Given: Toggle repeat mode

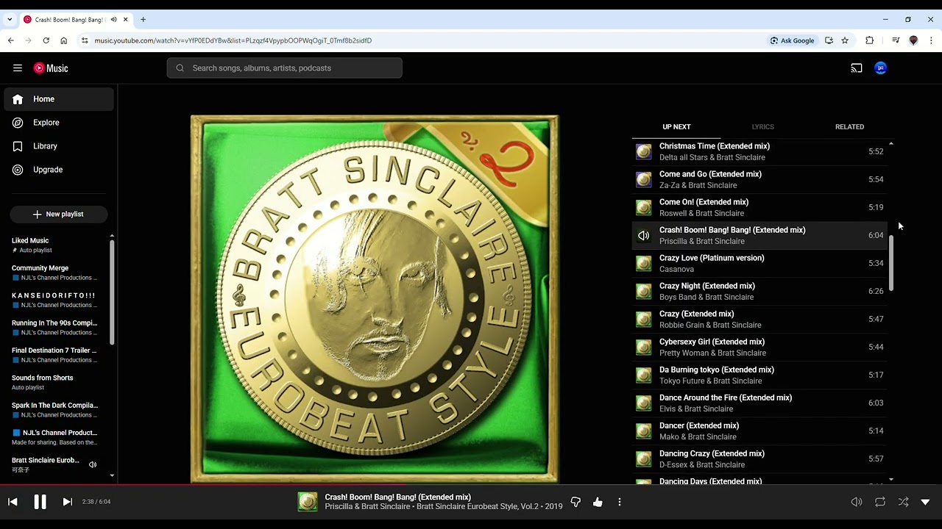Looking at the screenshot, I should click(880, 502).
